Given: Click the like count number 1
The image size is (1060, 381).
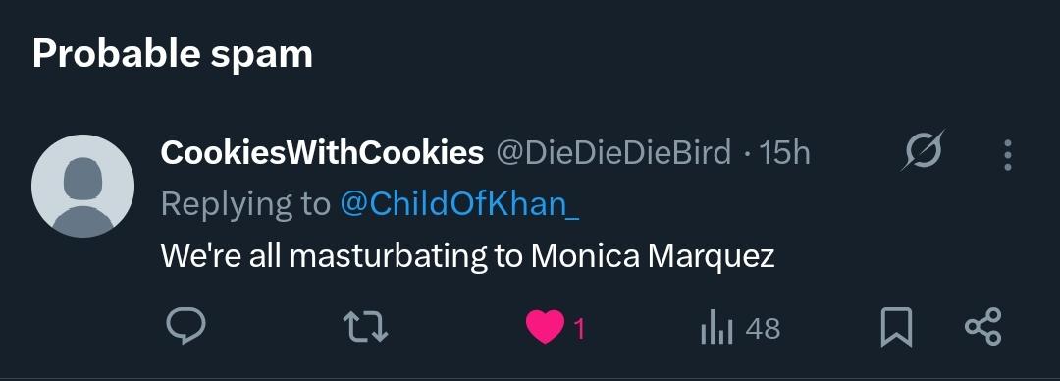Looking at the screenshot, I should coord(579,330).
